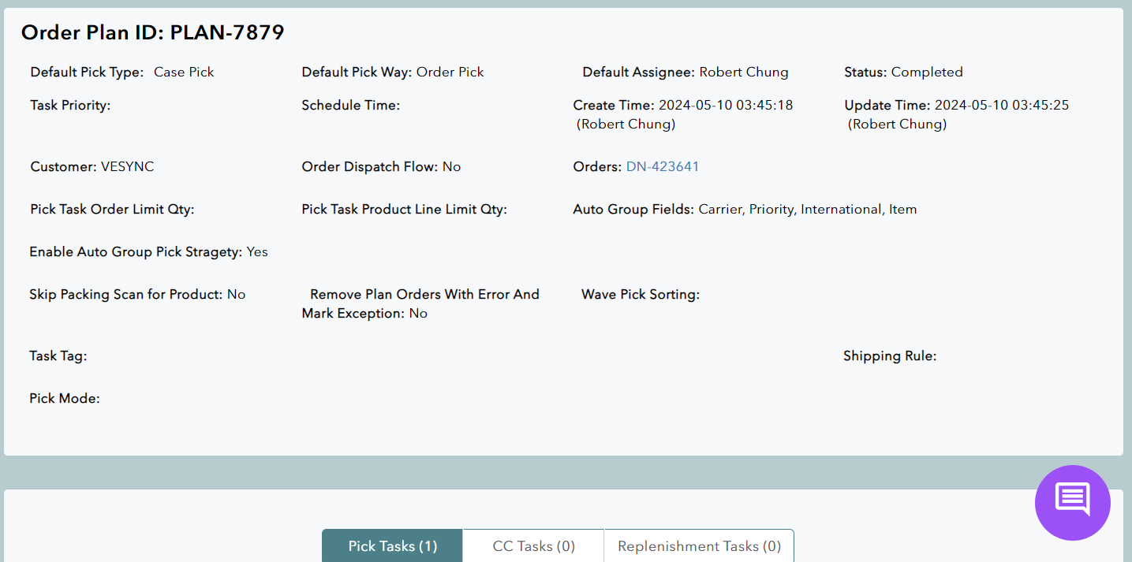Switch to the CC Tasks tab
This screenshot has width=1132, height=562.
(533, 546)
